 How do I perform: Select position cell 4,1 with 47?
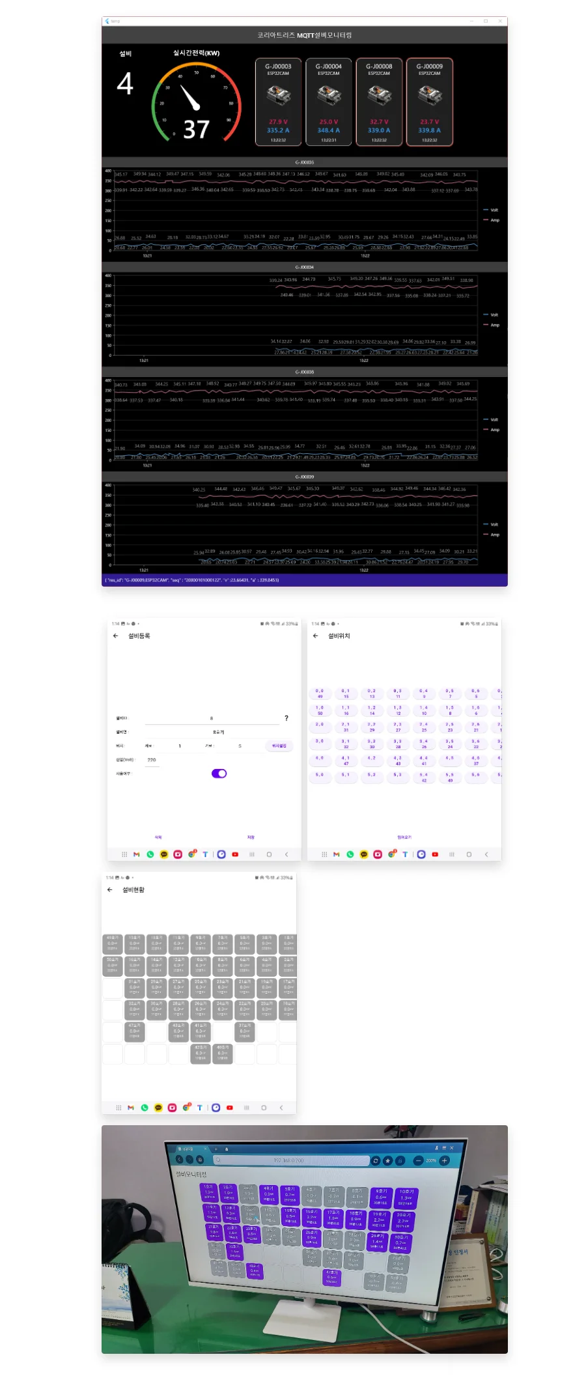coord(346,761)
